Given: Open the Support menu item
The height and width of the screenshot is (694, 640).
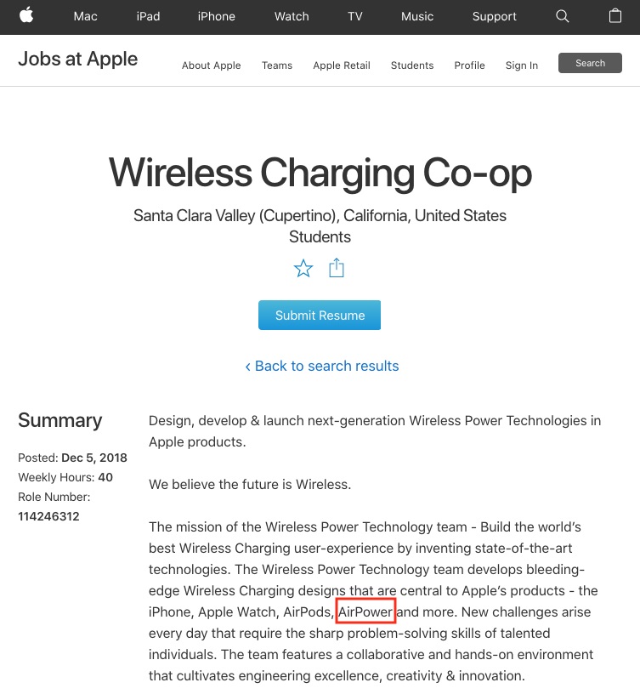Looking at the screenshot, I should tap(494, 16).
